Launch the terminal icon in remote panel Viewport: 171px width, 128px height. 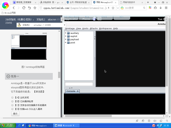click(x=99, y=19)
